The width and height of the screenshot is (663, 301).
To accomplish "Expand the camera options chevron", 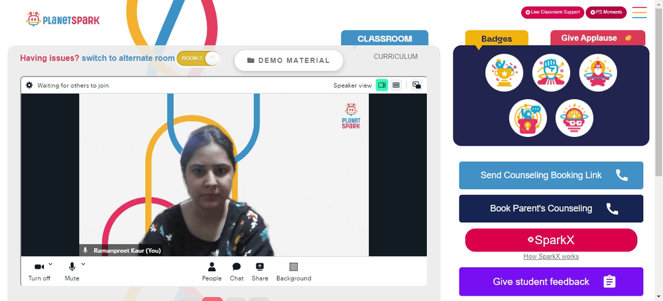I will coord(50,264).
